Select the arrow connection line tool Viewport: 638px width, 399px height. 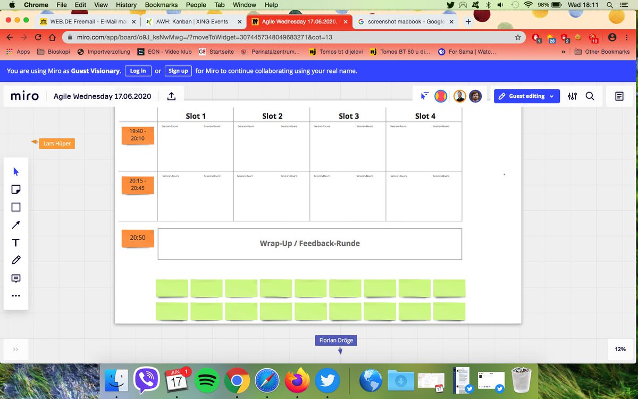(16, 225)
